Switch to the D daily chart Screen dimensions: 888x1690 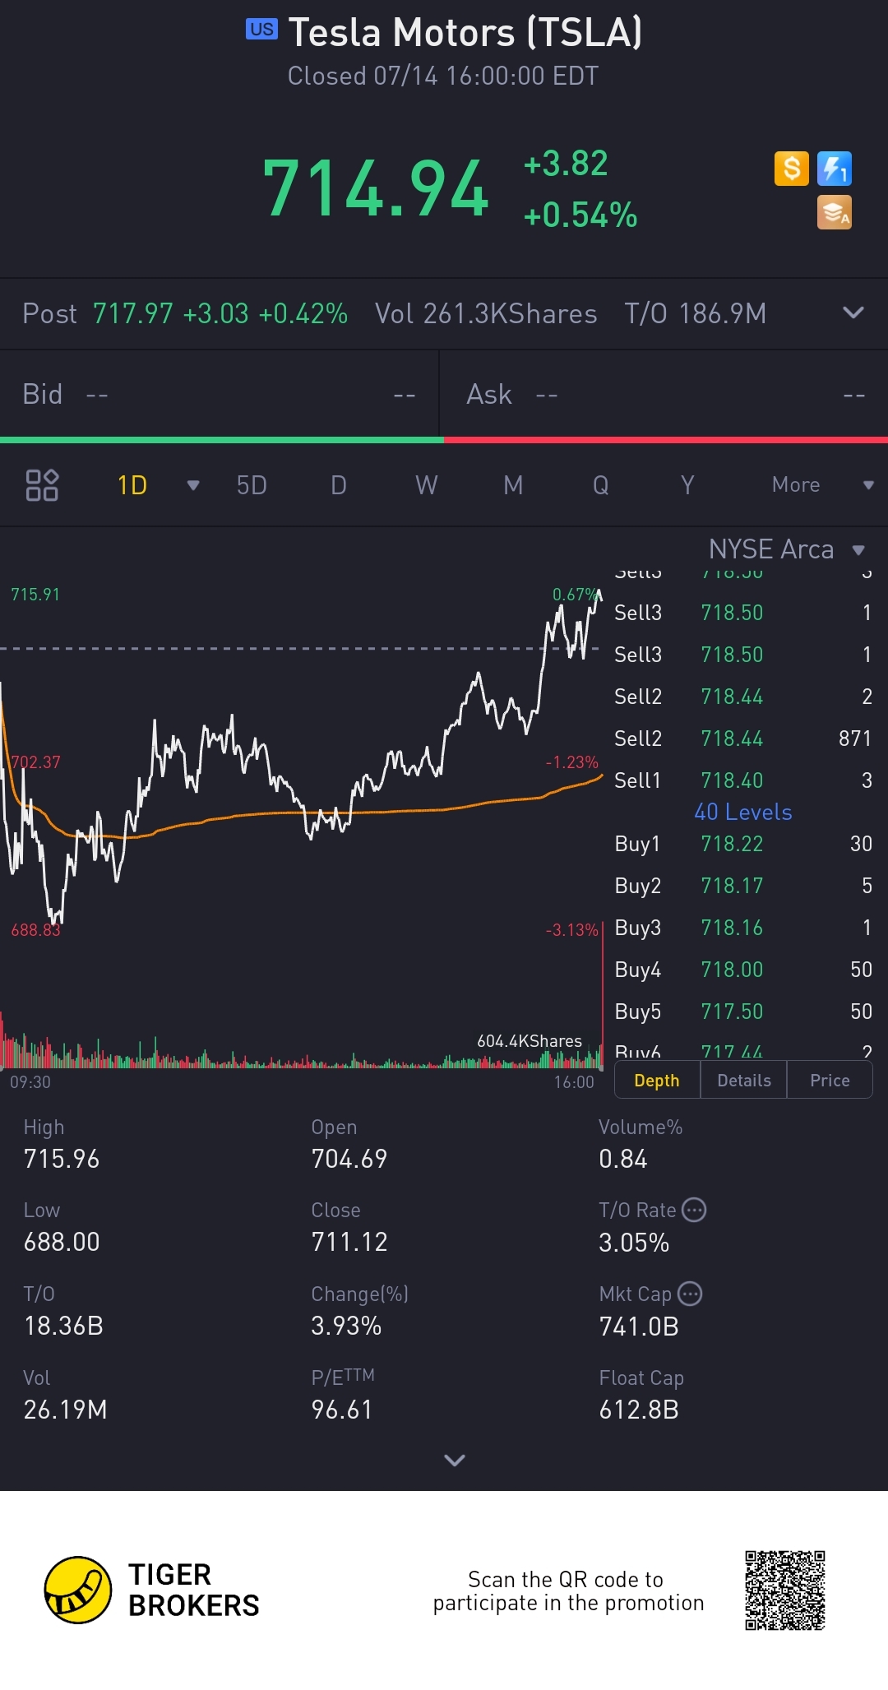(x=339, y=485)
